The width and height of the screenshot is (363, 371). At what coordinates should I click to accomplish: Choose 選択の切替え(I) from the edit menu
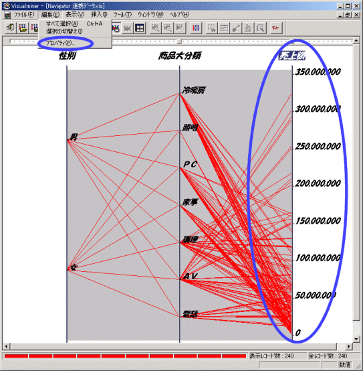pyautogui.click(x=75, y=31)
